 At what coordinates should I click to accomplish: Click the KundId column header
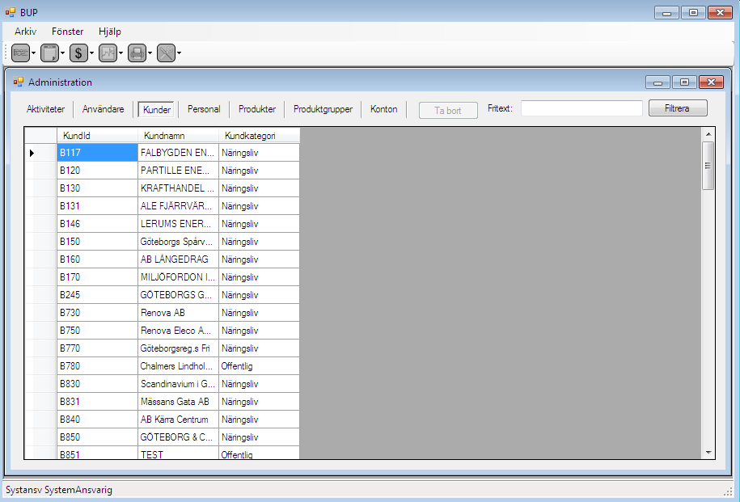(x=97, y=136)
